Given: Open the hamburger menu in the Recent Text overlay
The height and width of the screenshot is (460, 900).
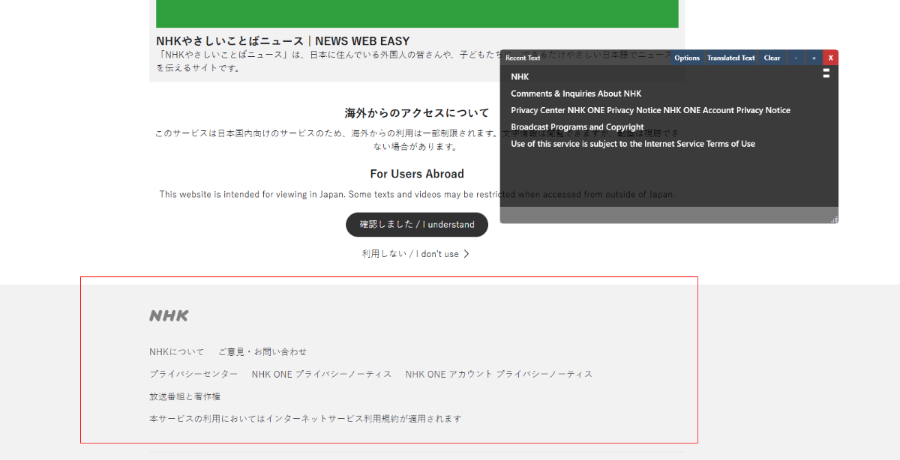Looking at the screenshot, I should [x=826, y=73].
